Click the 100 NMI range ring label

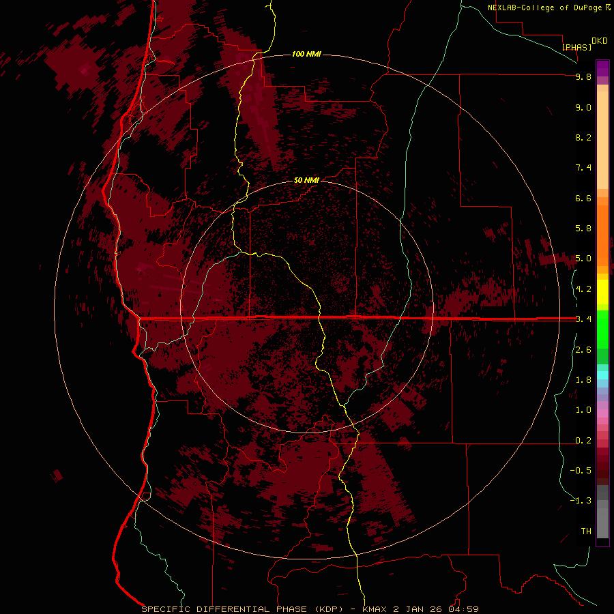(x=306, y=54)
